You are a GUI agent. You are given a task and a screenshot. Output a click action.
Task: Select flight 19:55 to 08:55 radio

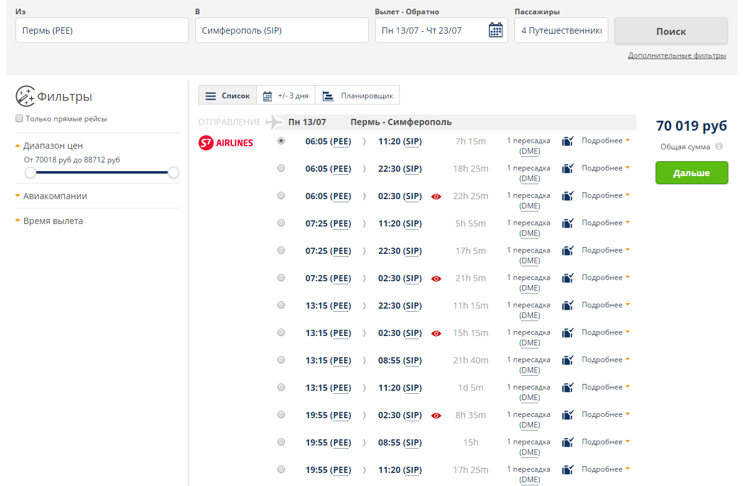281,442
